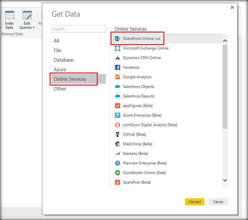
Task: Click the appFigures icon
Action: pos(117,106)
